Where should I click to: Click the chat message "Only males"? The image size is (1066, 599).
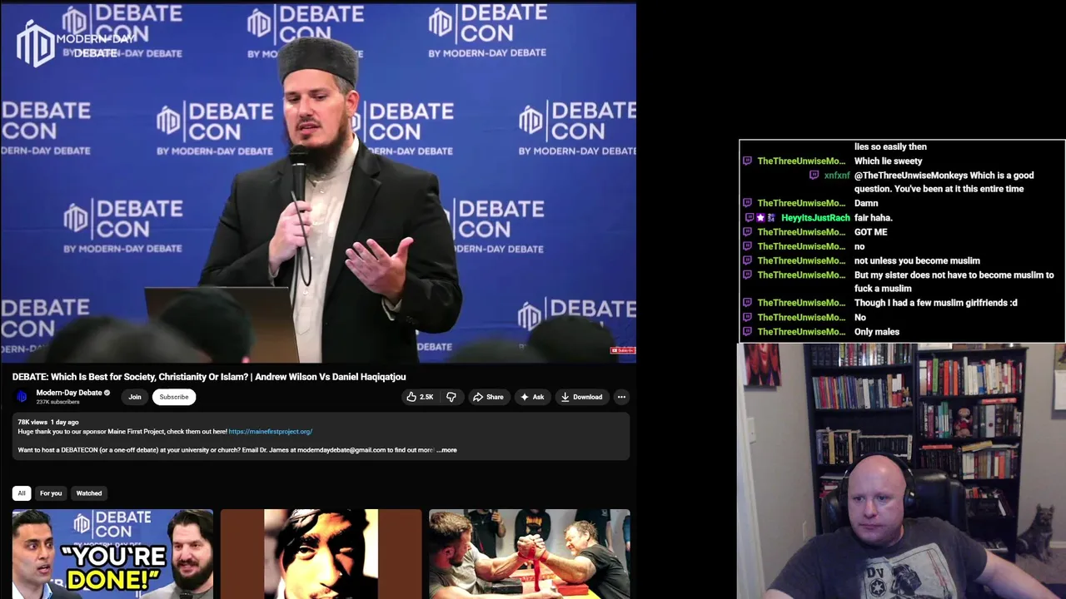pyautogui.click(x=877, y=332)
